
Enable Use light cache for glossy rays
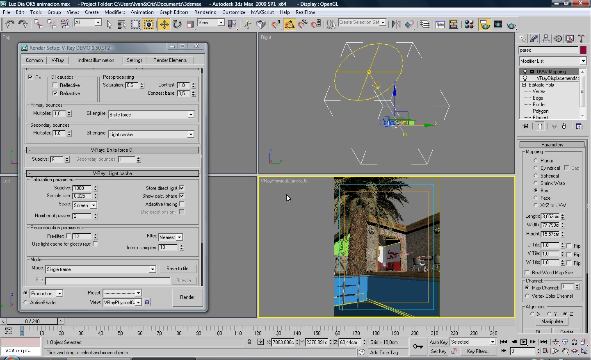[x=95, y=244]
